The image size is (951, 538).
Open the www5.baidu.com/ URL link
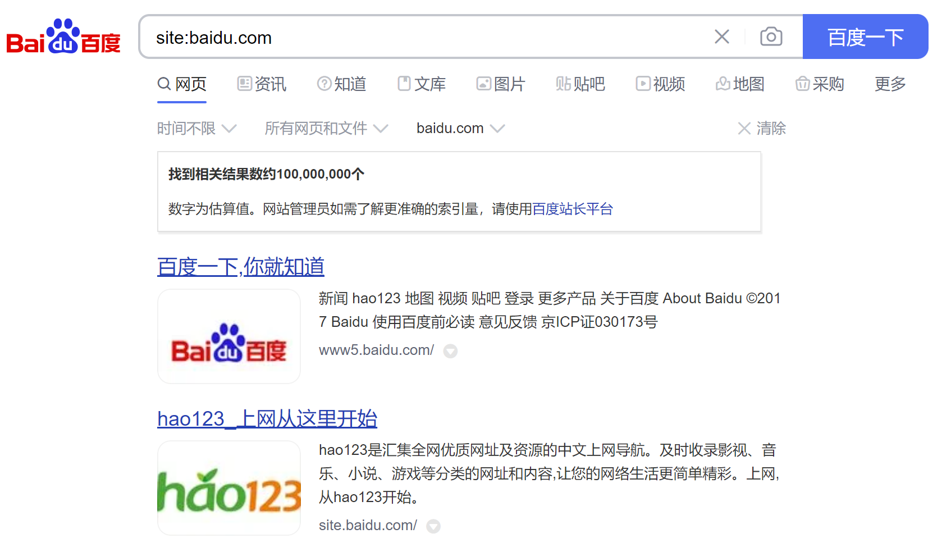(x=376, y=350)
